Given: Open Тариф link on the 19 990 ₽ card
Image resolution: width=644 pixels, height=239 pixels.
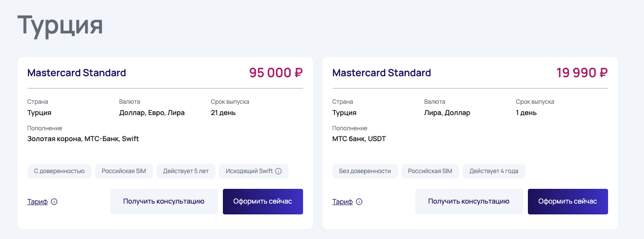Looking at the screenshot, I should (342, 202).
